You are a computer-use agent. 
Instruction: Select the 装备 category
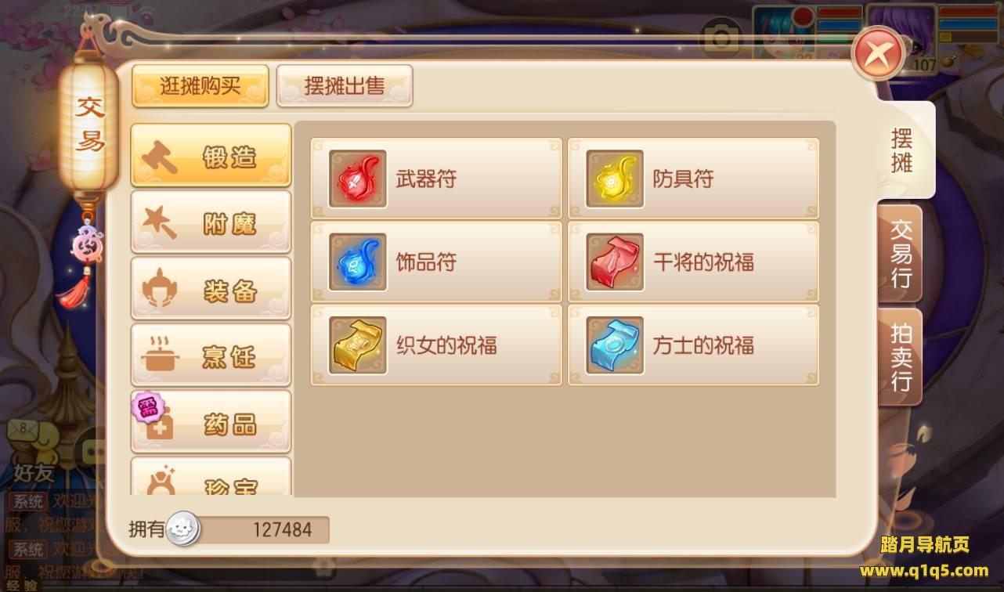point(211,289)
